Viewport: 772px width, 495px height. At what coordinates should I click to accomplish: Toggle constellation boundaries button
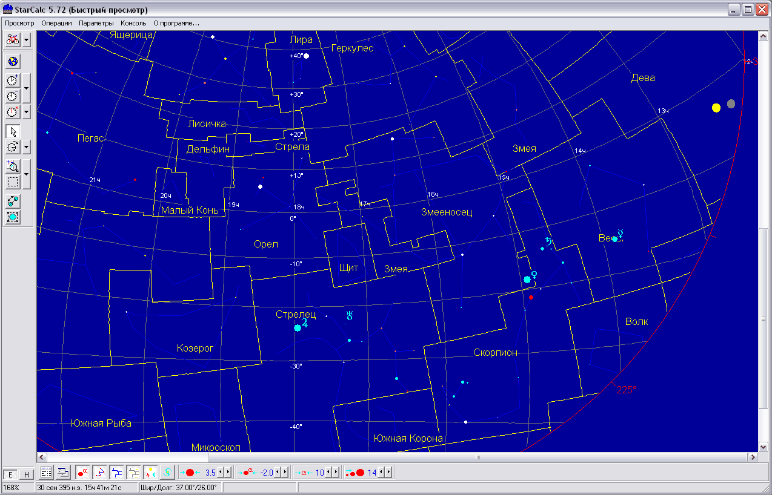[117, 472]
